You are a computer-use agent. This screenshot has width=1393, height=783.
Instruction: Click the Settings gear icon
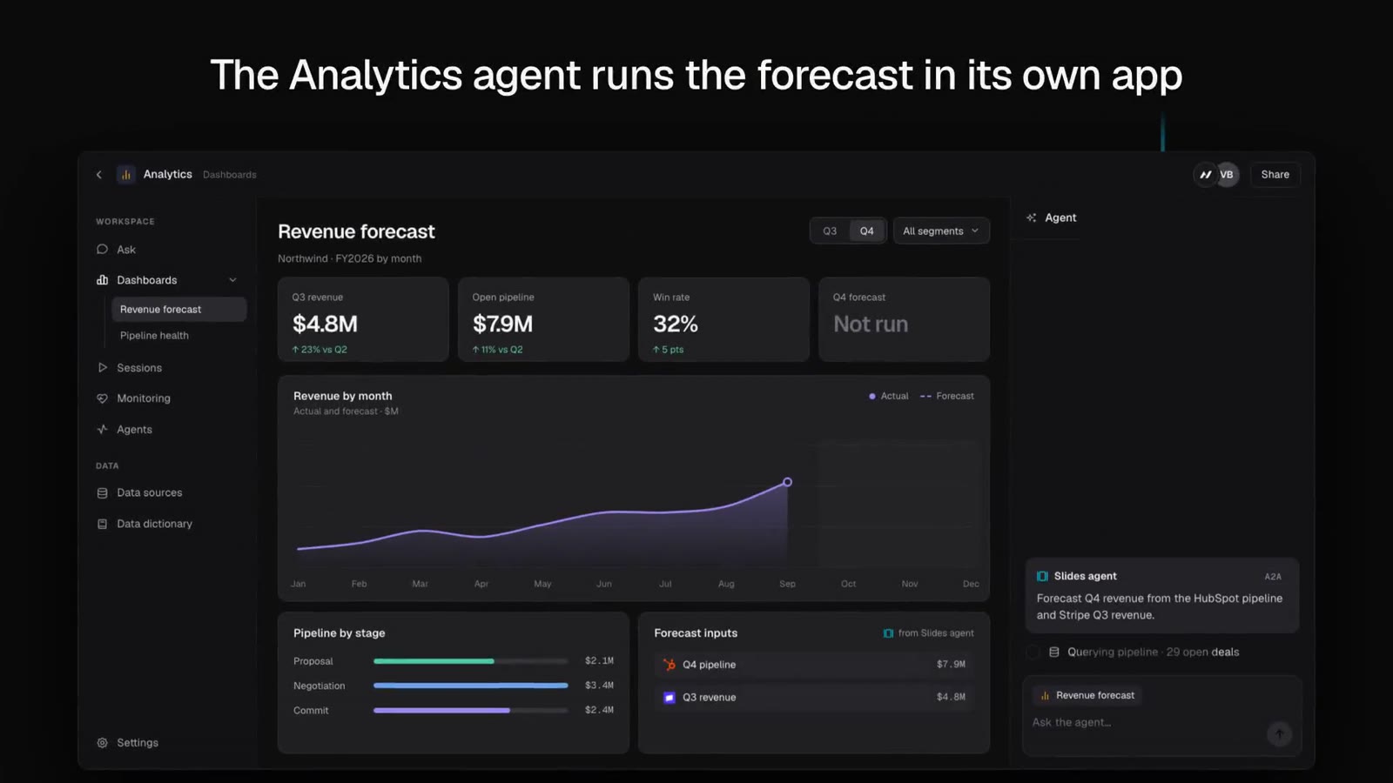tap(102, 743)
